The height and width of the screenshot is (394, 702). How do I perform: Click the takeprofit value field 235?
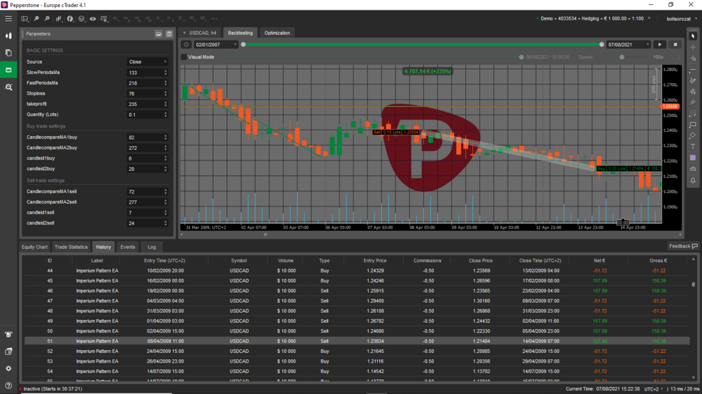coord(147,104)
